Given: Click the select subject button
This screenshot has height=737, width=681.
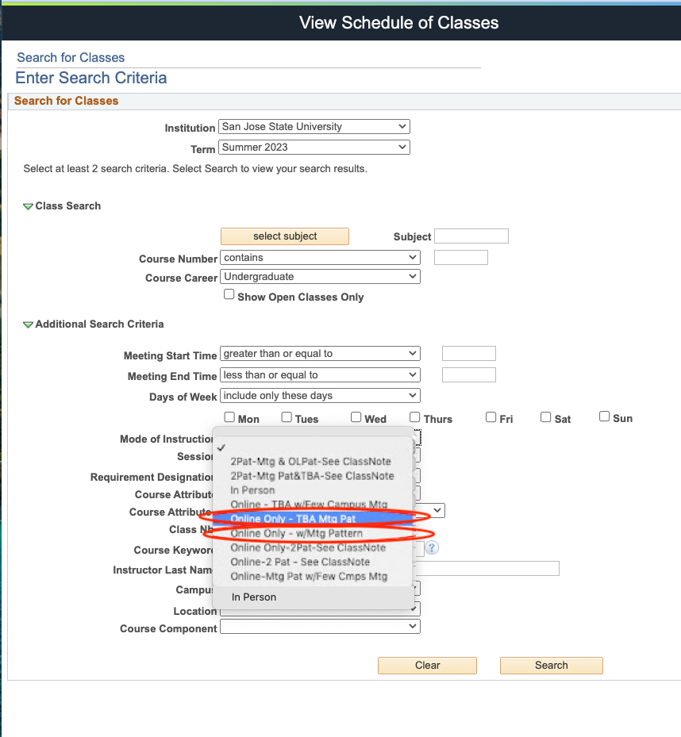Looking at the screenshot, I should [x=285, y=236].
